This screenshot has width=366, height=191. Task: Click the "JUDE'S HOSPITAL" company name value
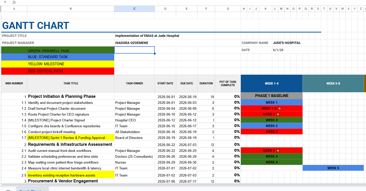pos(287,43)
